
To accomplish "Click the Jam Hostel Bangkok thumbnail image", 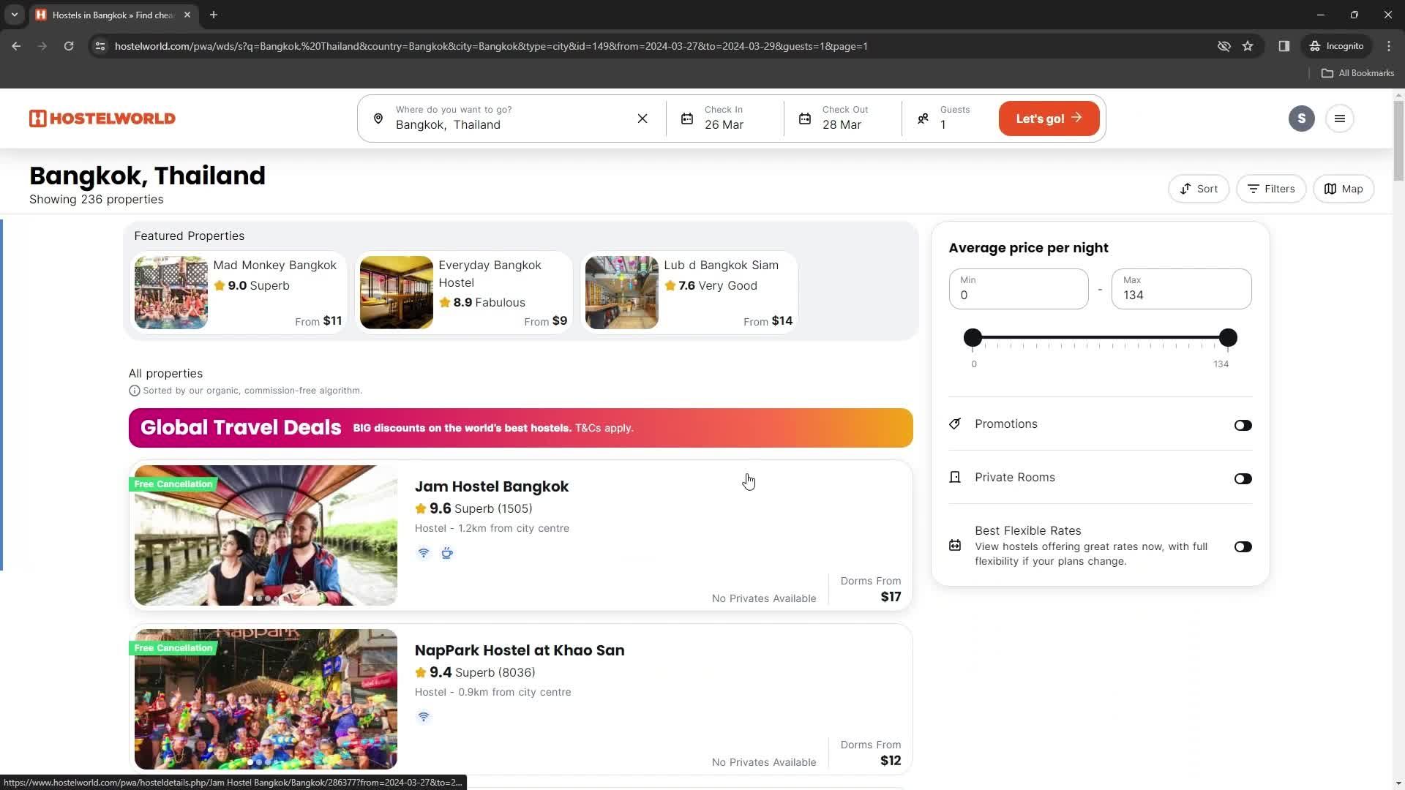I will click(266, 535).
